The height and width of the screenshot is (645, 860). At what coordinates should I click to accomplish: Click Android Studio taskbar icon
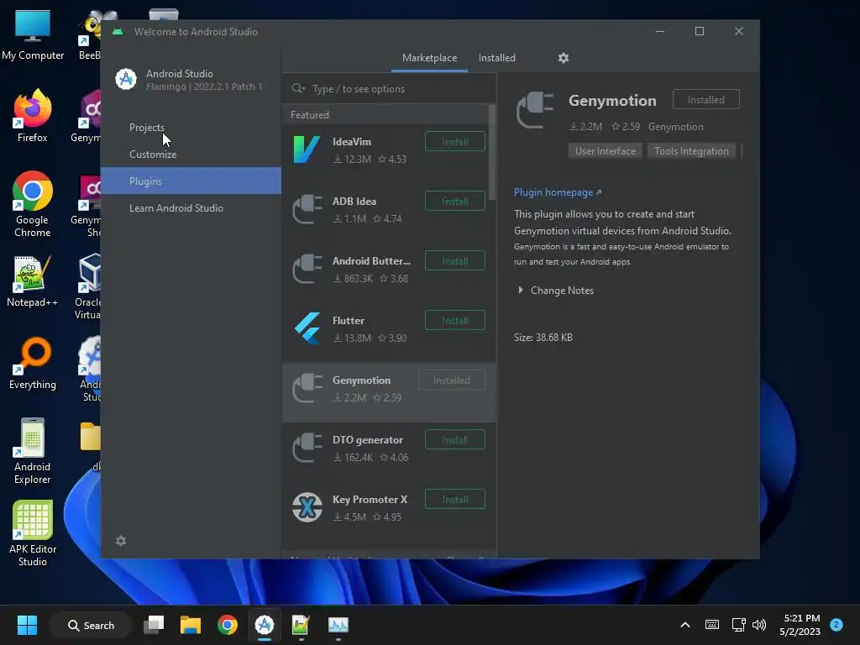[x=264, y=625]
